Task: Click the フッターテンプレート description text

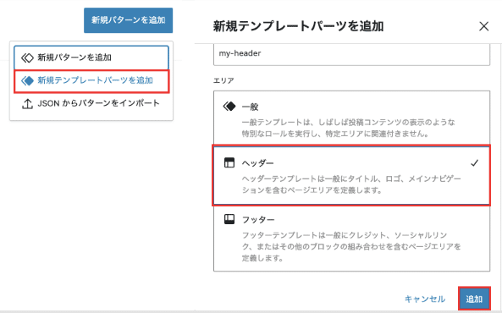Action: click(351, 246)
